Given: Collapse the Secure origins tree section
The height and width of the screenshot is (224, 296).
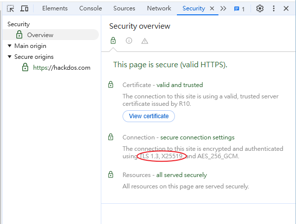Looking at the screenshot, I should [9, 56].
